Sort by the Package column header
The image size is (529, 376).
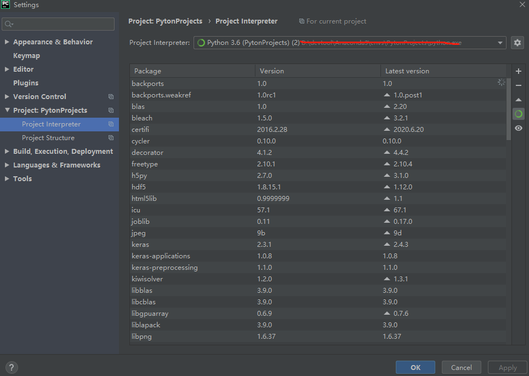pyautogui.click(x=192, y=71)
